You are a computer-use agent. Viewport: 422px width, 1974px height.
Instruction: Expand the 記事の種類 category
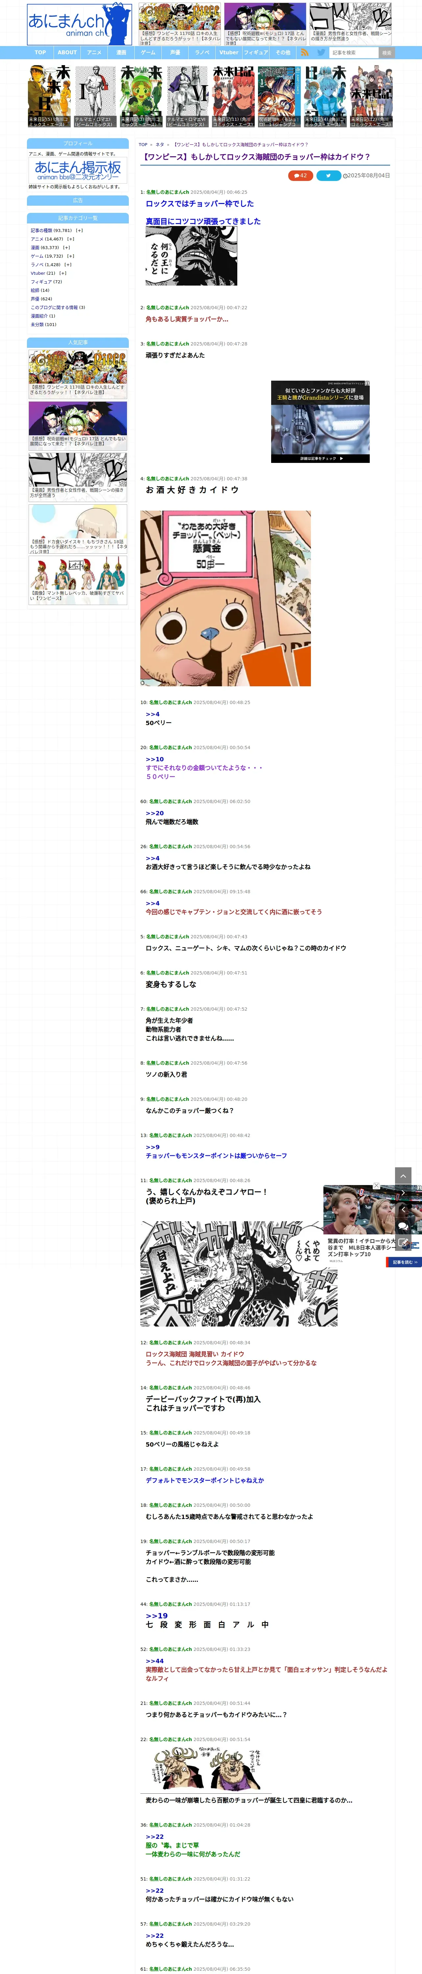point(80,230)
